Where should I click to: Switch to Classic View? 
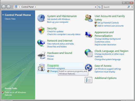coord(10,19)
